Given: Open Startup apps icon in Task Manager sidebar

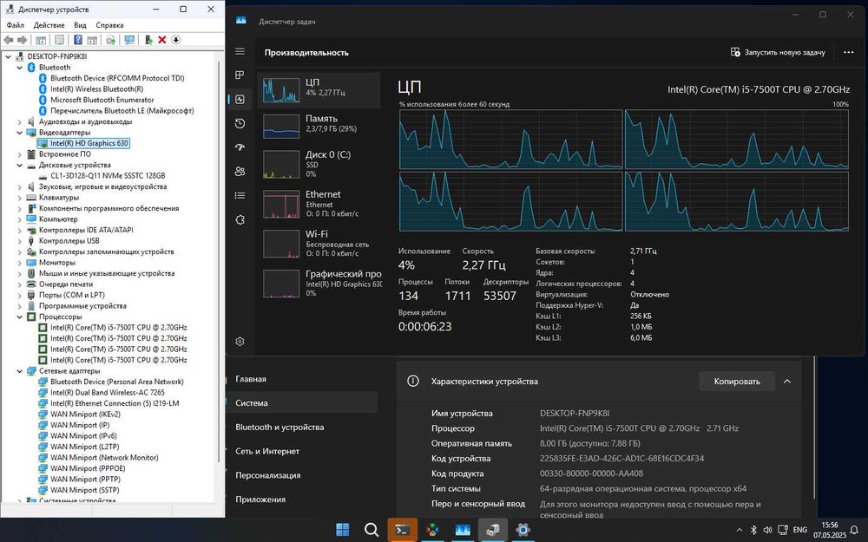Looking at the screenshot, I should pyautogui.click(x=240, y=147).
